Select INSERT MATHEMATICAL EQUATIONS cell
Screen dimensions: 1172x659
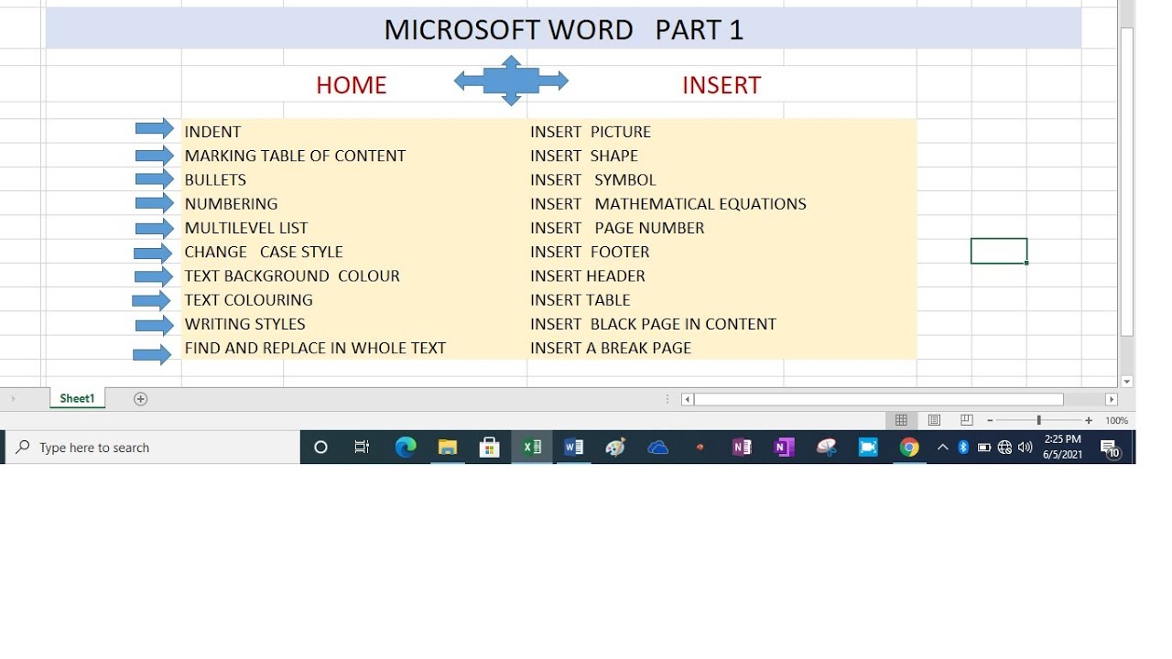(668, 204)
